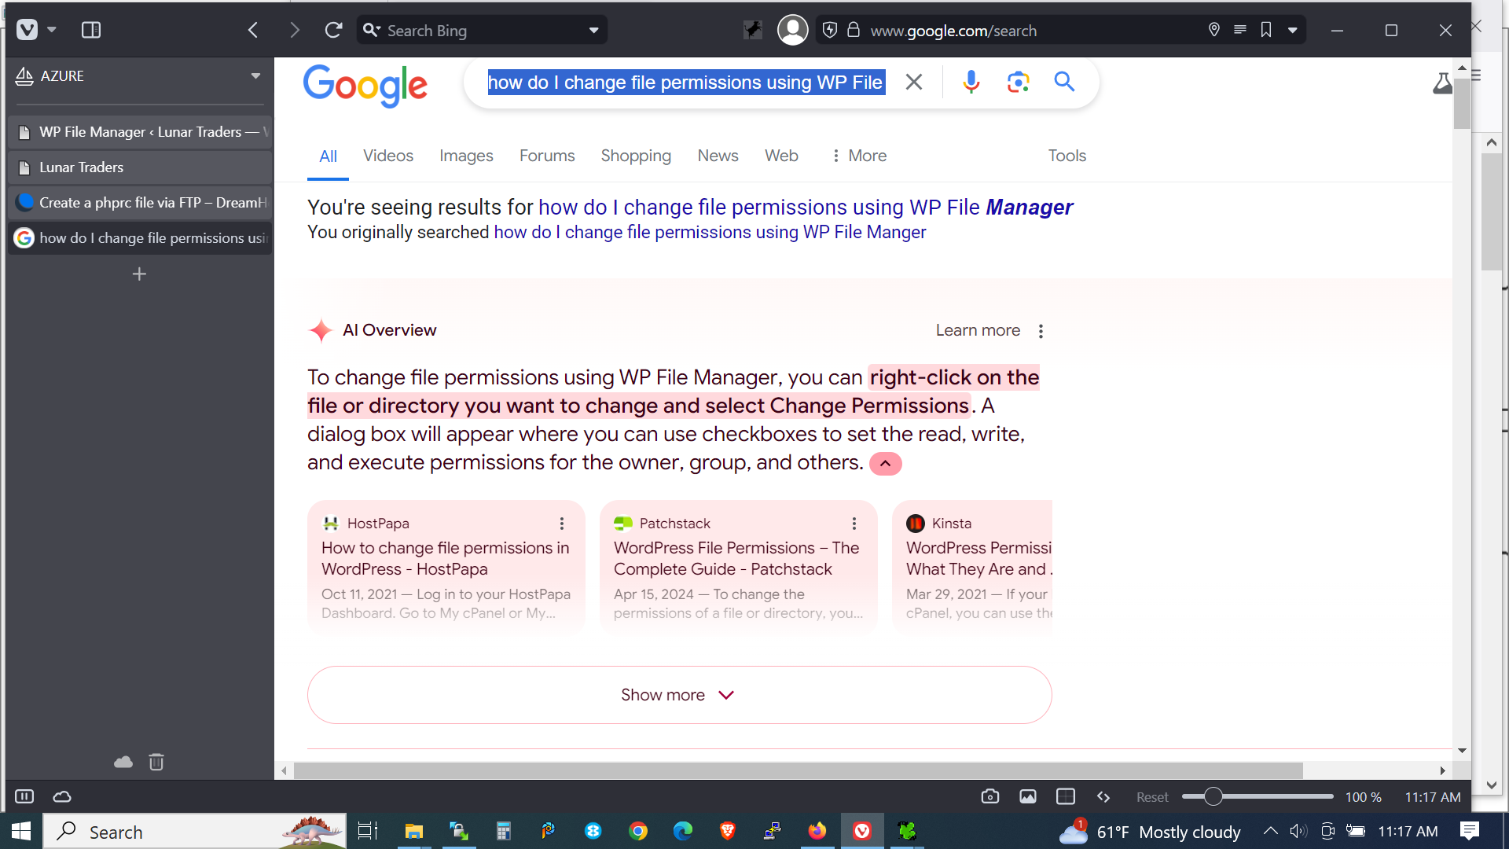Switch to WP File Manager tab
Screen dimensions: 1509x849
coord(140,132)
